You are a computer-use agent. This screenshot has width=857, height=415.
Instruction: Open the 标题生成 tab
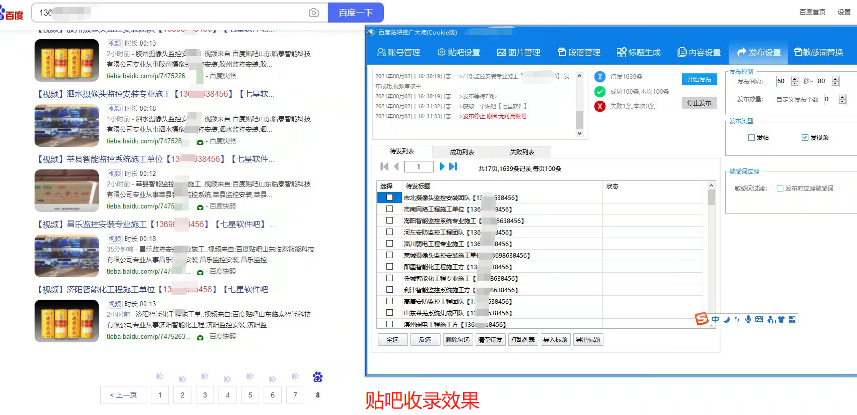coord(638,52)
